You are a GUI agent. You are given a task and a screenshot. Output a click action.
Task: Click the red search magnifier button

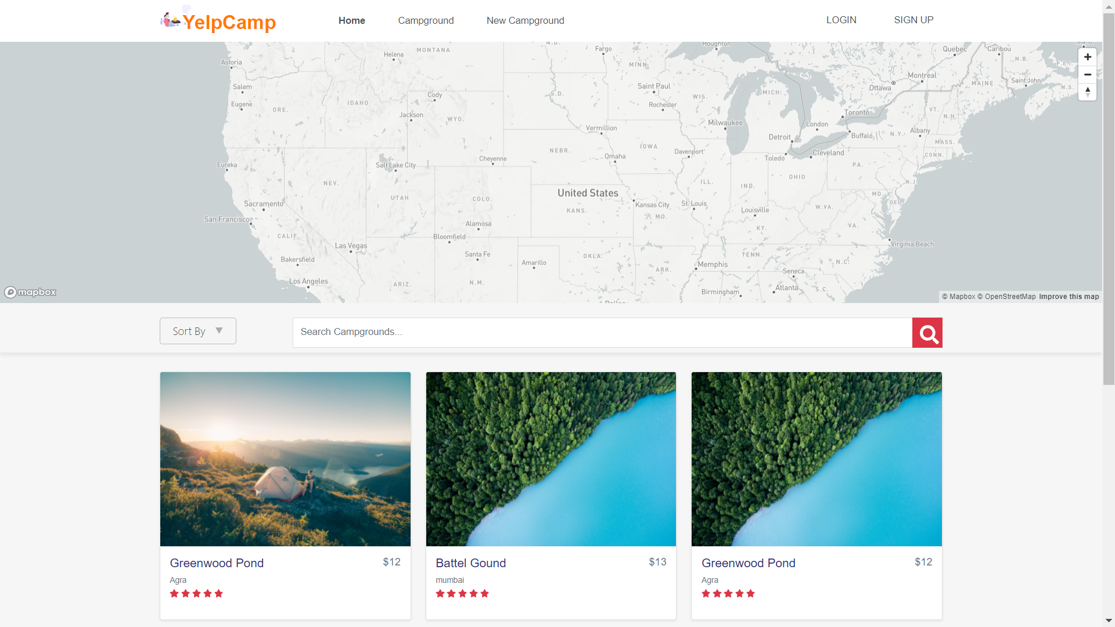click(927, 333)
